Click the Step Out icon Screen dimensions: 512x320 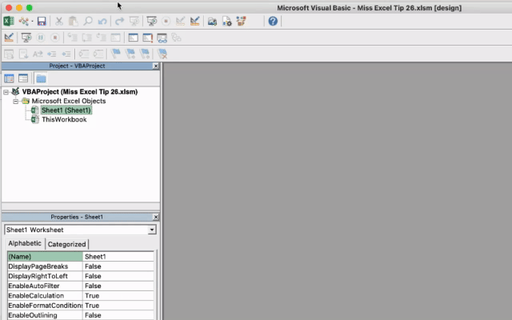102,38
